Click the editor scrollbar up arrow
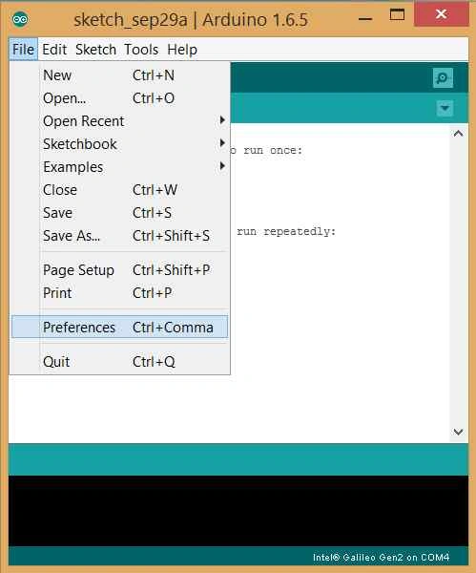Image resolution: width=476 pixels, height=573 pixels. point(459,134)
